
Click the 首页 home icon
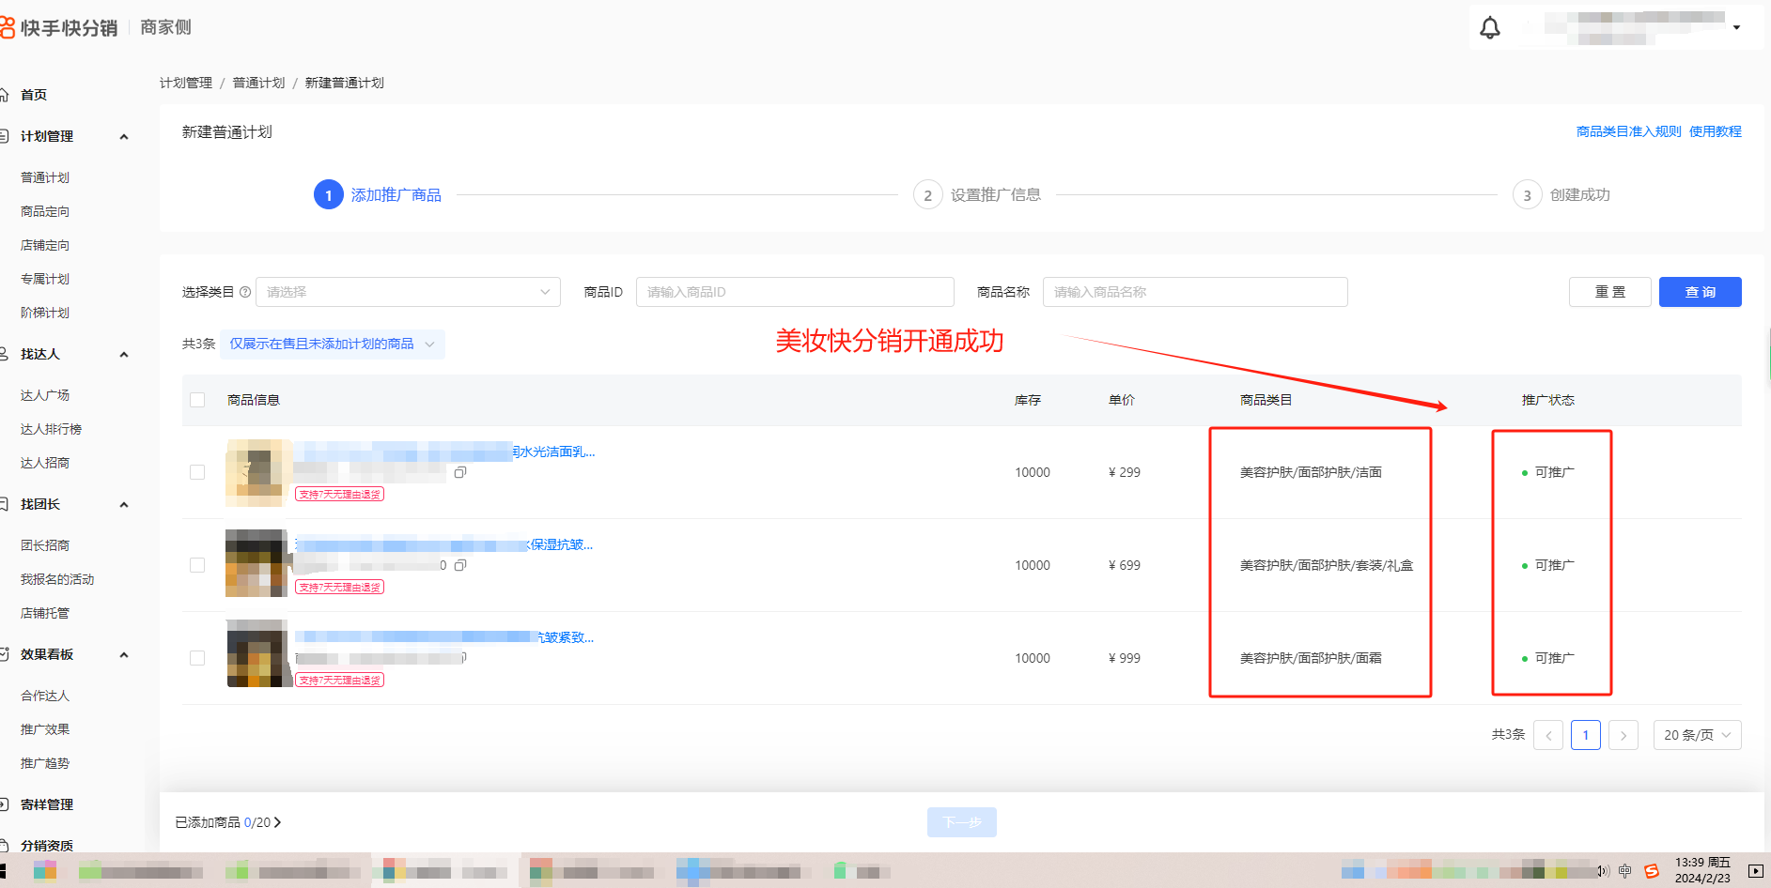(x=4, y=95)
